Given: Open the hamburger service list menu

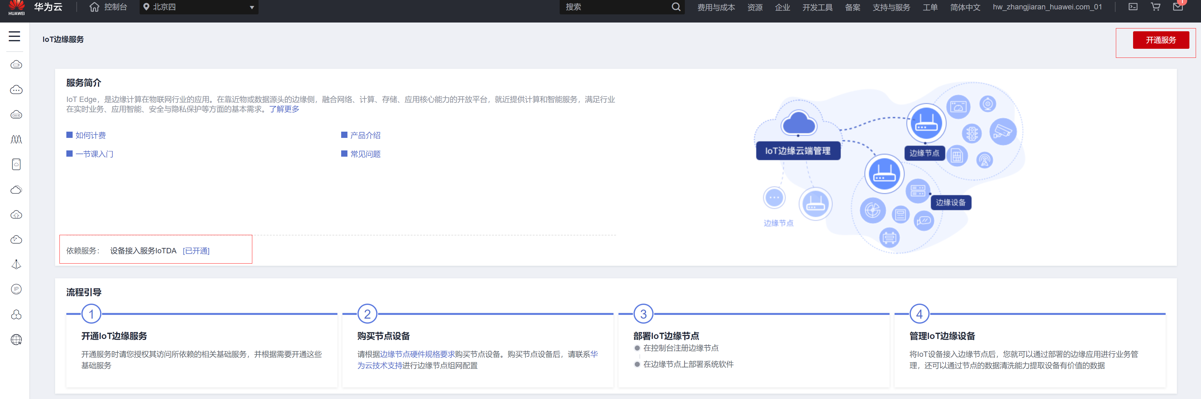Looking at the screenshot, I should pos(14,36).
